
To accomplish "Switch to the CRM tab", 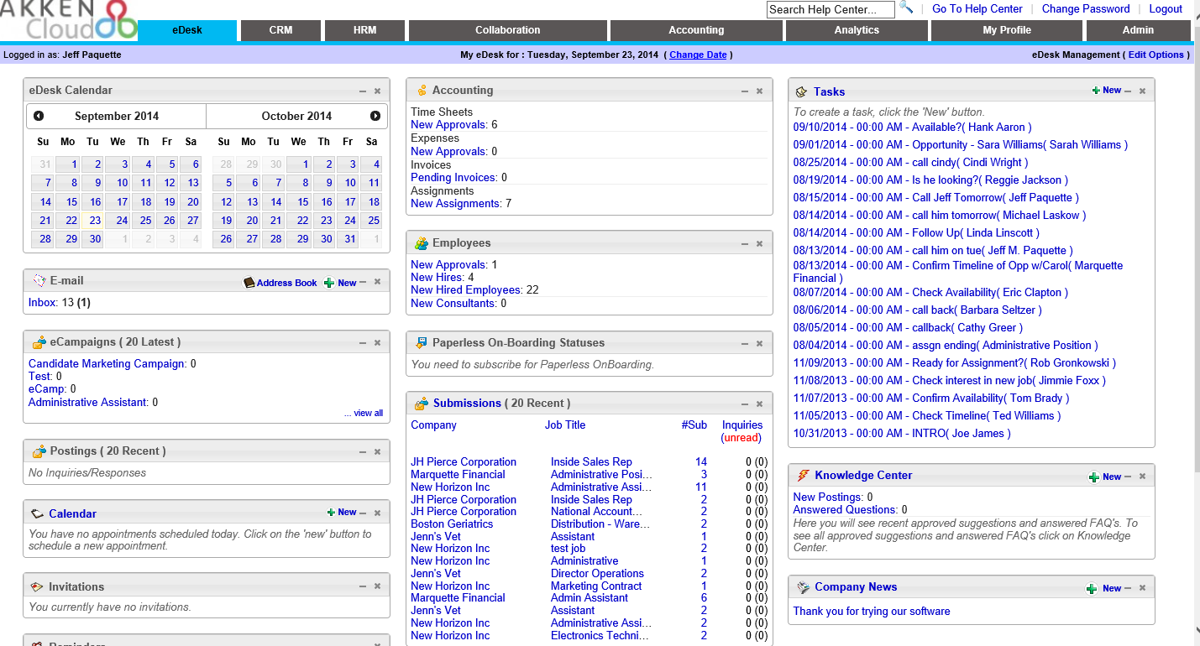I will [x=280, y=30].
